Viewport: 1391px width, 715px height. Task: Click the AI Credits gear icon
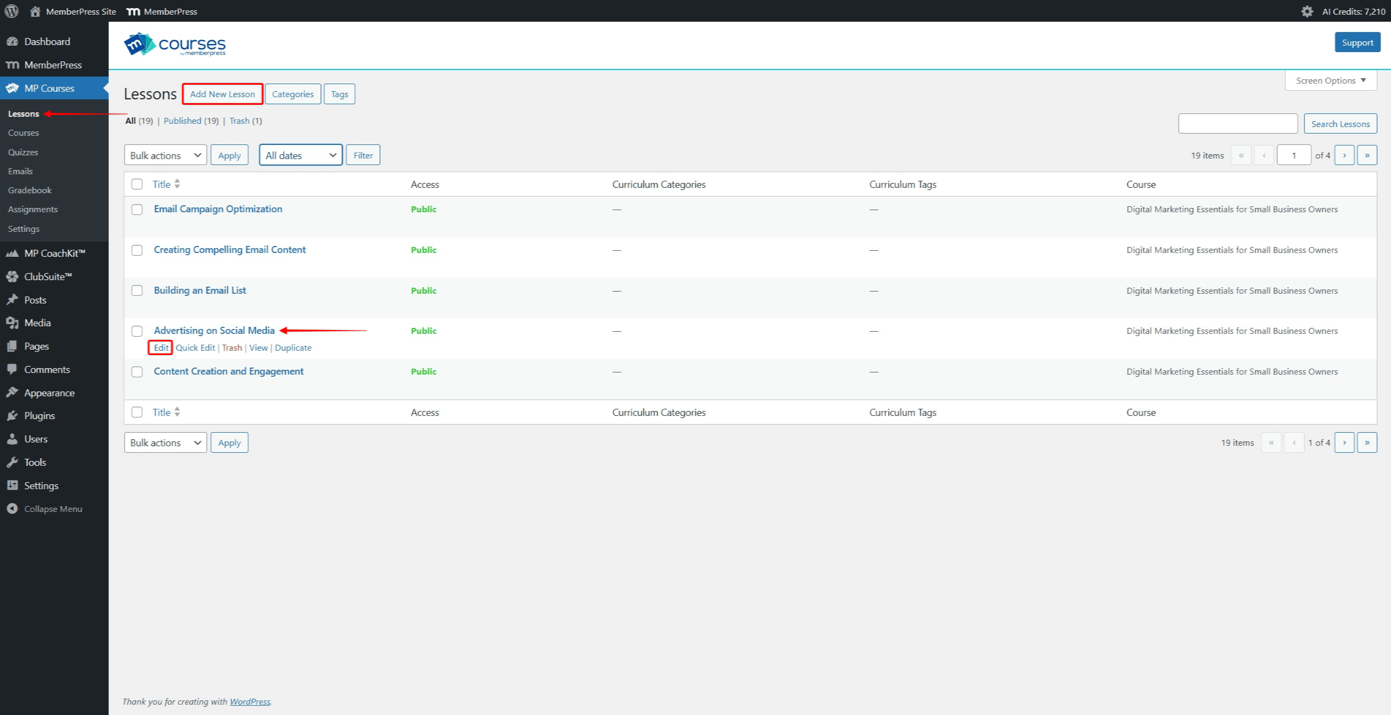(1307, 11)
